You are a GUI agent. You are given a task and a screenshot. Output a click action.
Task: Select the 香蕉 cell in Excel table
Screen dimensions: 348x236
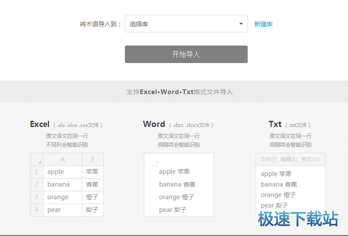coord(92,184)
